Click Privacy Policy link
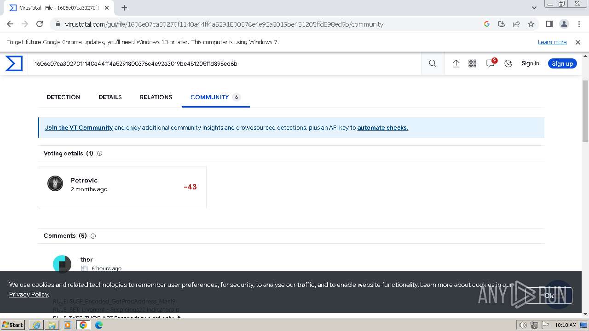589x331 pixels. point(29,294)
